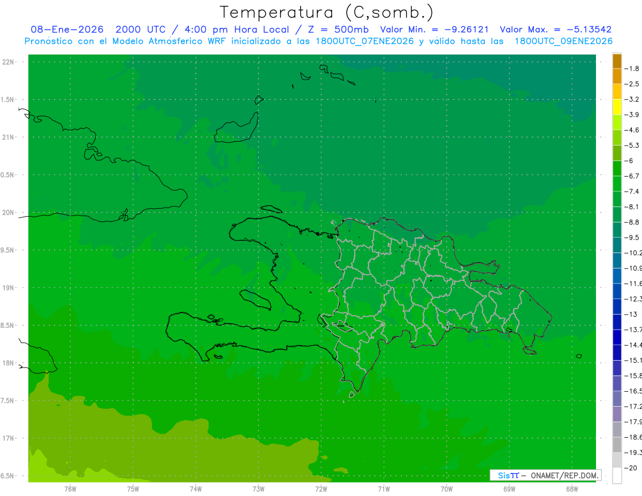Click the '71W' longitude label
642x496 pixels.
coord(384,489)
